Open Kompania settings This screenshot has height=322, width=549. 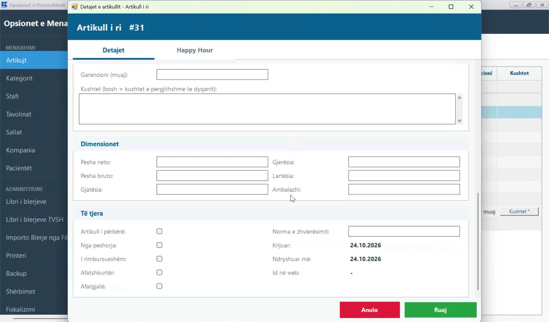34,150
